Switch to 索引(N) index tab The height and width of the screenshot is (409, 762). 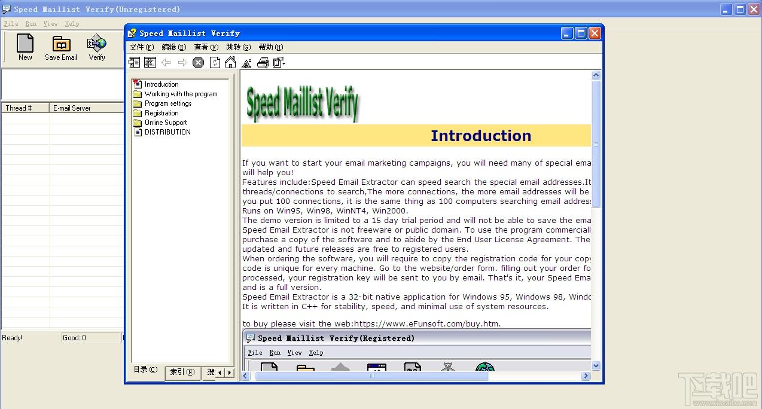pos(182,372)
